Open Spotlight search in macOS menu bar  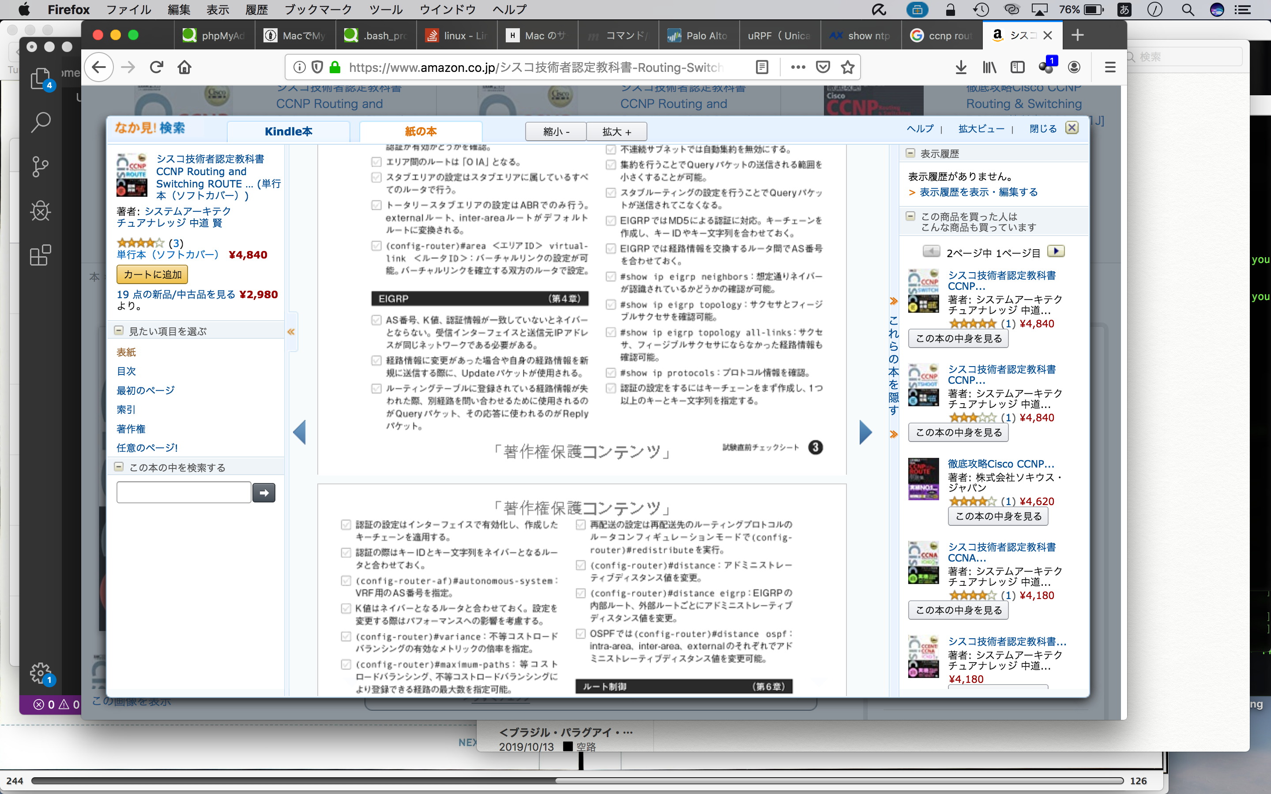pyautogui.click(x=1188, y=9)
